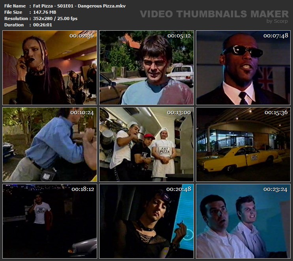Choose the thumbnail at 00:20:48
This screenshot has width=293, height=261.
pos(146,221)
